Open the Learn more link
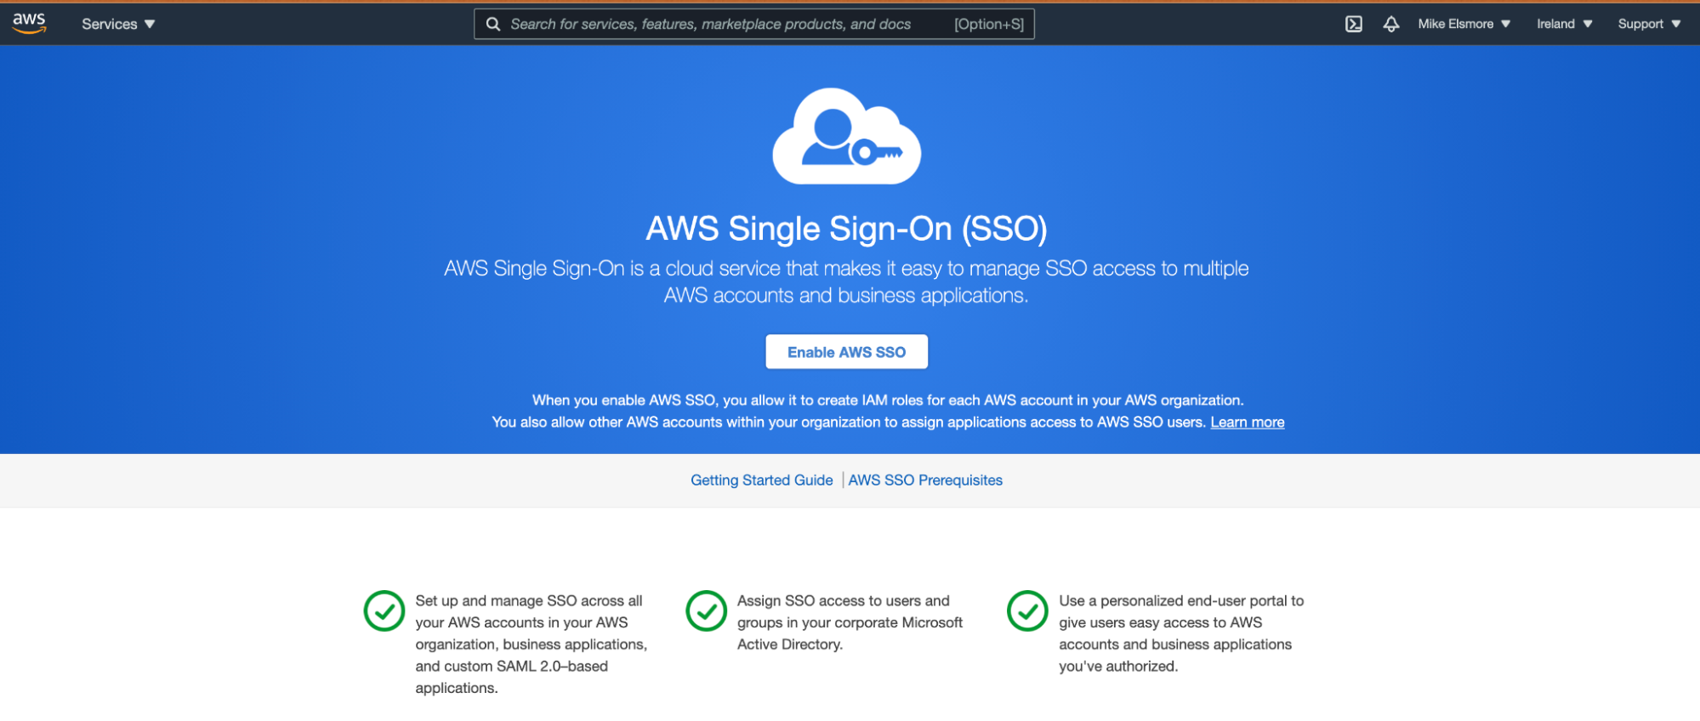This screenshot has height=721, width=1700. 1247,422
